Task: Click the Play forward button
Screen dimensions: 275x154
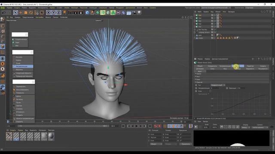Action: tap(137, 126)
